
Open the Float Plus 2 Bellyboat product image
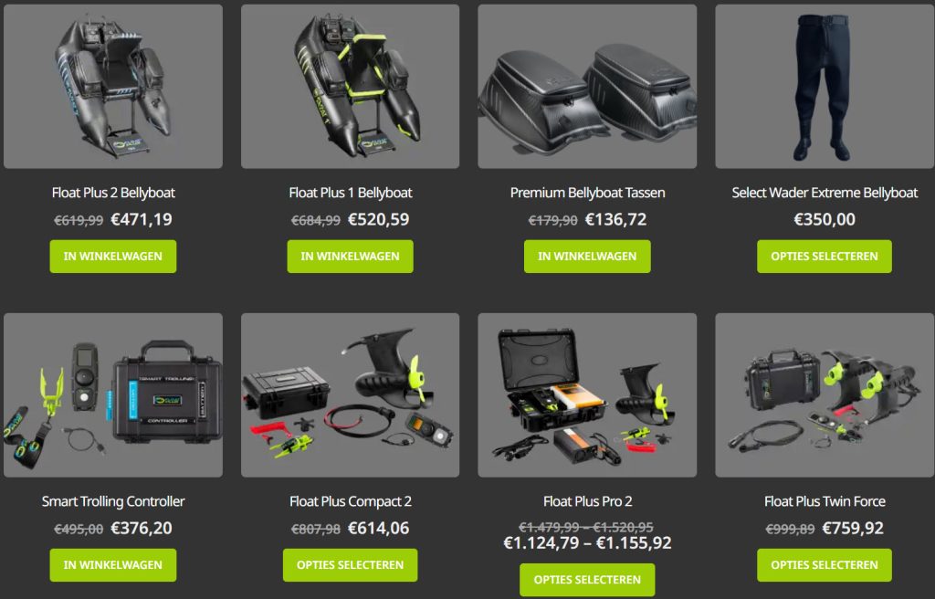point(113,87)
